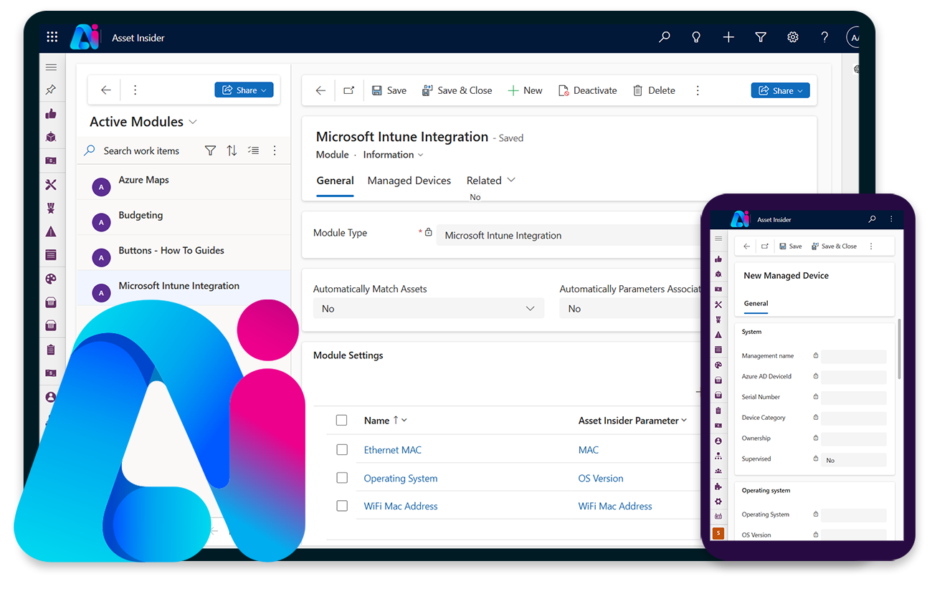932x594 pixels.
Task: Open the crossed tools icon in tablet sidebar
Action: [51, 185]
